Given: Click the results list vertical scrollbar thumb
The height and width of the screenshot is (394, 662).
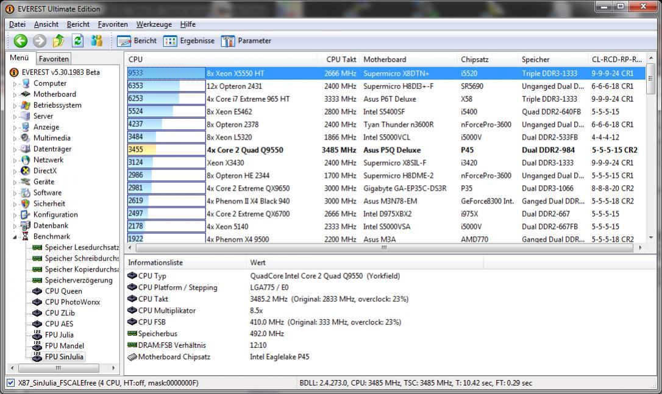Looking at the screenshot, I should coord(650,79).
